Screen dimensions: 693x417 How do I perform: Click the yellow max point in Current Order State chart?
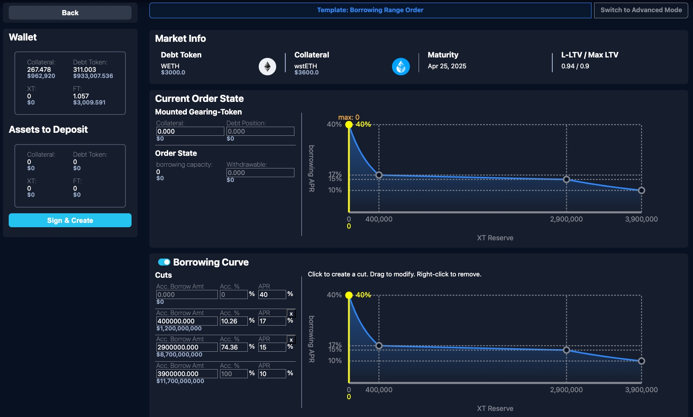(x=349, y=125)
